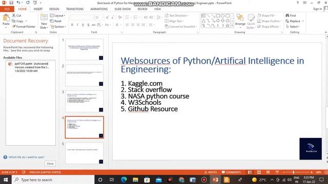Screen dimensions: 328x184
Task: Start slideshow from beginning via quick access icon
Action: coord(35,3)
